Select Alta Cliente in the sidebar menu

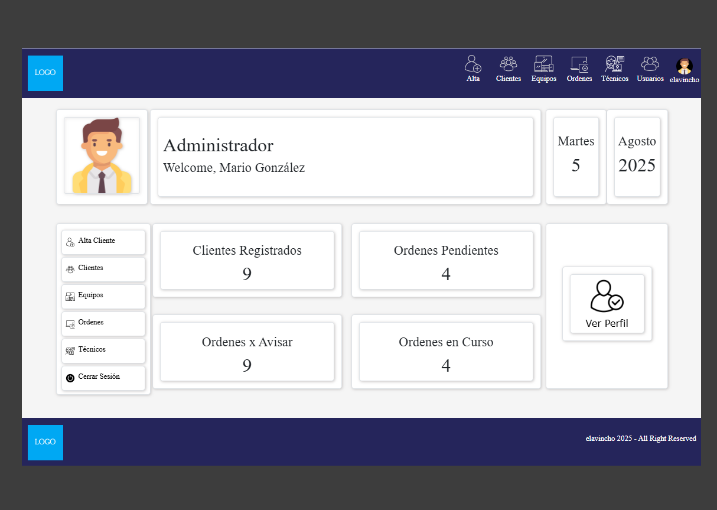[x=103, y=242]
